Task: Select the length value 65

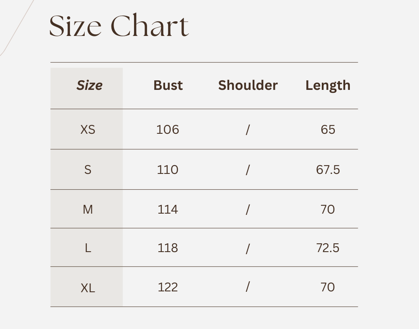Action: pos(328,130)
